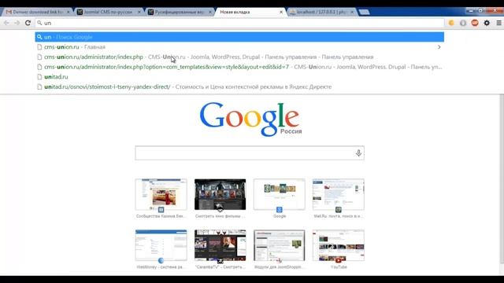The width and height of the screenshot is (504, 283).
Task: Choose the cms-union.ru - Главная suggestion
Action: 239,47
